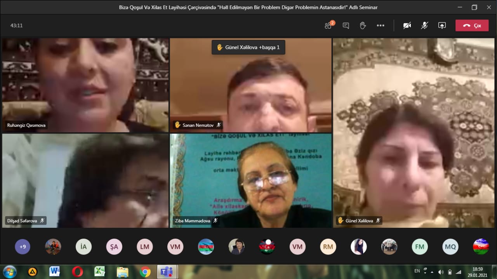
Task: Select the İA participant avatar
Action: point(83,246)
